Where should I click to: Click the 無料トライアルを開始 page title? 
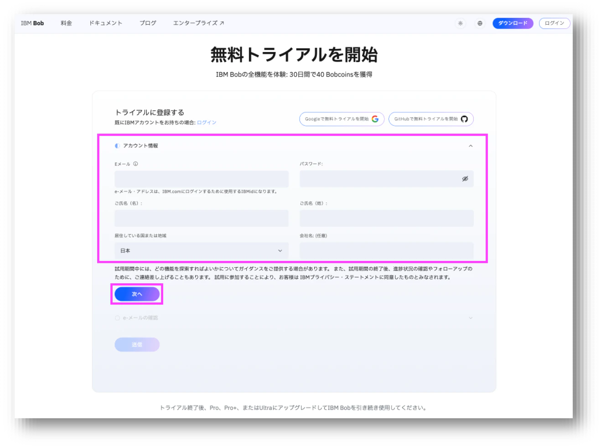click(x=294, y=55)
